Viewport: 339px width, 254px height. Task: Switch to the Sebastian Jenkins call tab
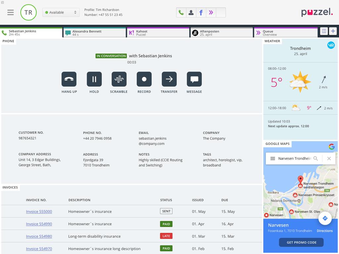point(31,33)
